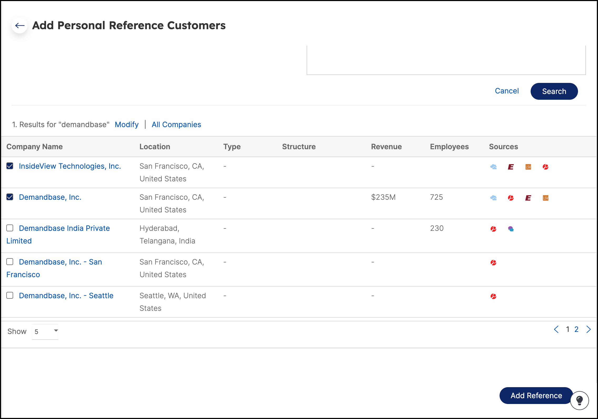Click the LSV source icon in InsideView row

pyautogui.click(x=528, y=167)
